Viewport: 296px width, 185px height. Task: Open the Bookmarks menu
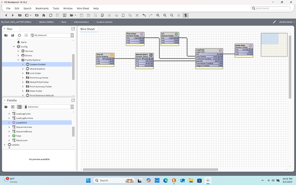pyautogui.click(x=42, y=8)
